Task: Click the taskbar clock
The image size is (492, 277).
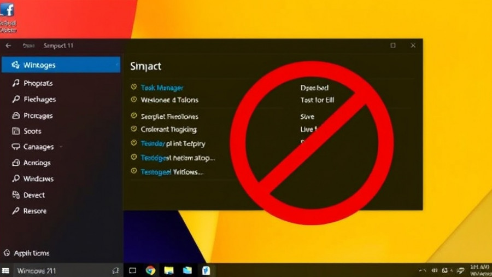Action: point(481,270)
